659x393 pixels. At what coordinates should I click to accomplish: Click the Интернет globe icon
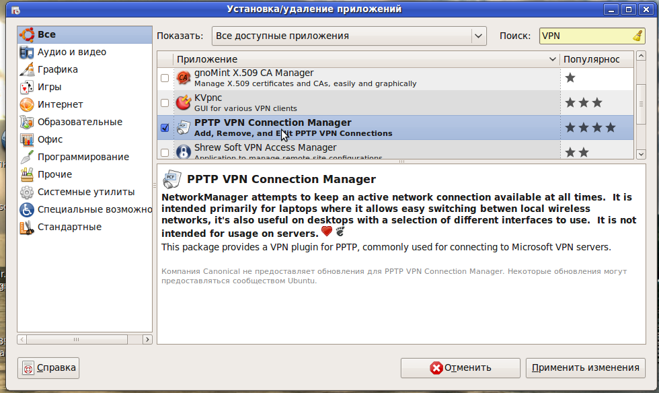pos(27,104)
